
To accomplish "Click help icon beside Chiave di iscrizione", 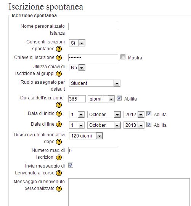I will pos(59,57).
